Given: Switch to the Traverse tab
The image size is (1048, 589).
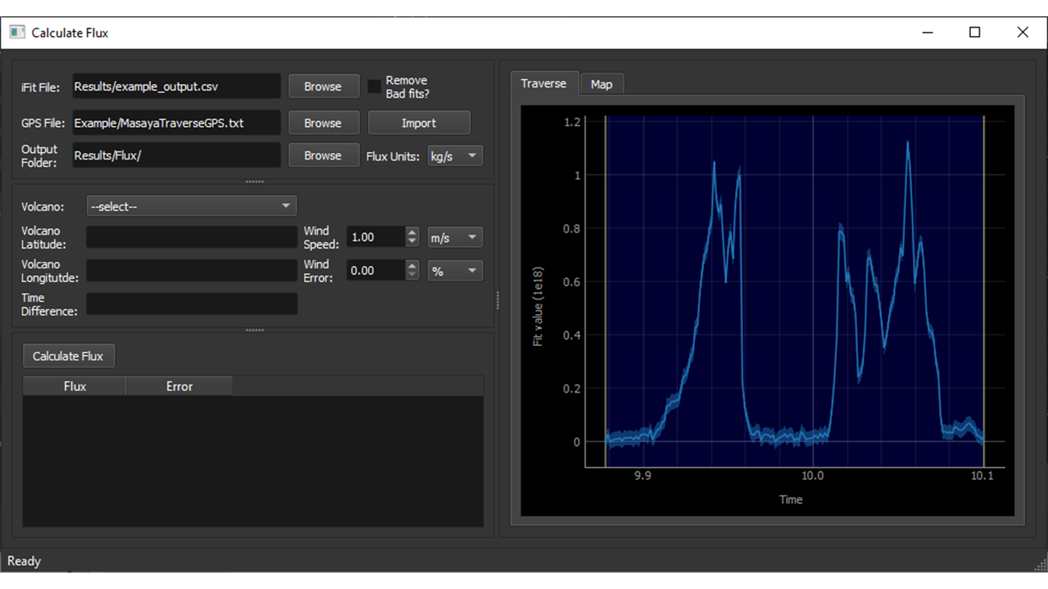Looking at the screenshot, I should (x=544, y=83).
